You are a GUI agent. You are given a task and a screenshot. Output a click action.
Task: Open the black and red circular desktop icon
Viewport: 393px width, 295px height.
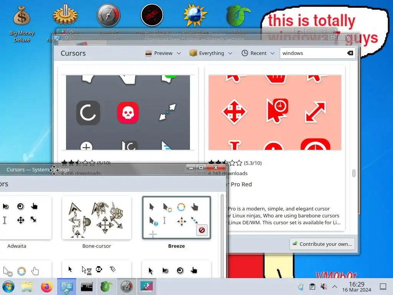click(152, 15)
